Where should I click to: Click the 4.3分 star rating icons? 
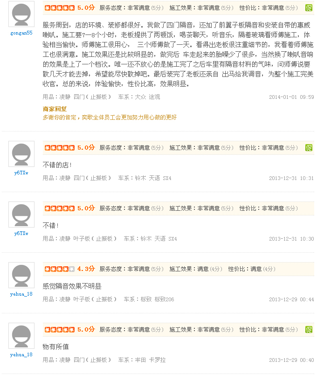(x=60, y=269)
